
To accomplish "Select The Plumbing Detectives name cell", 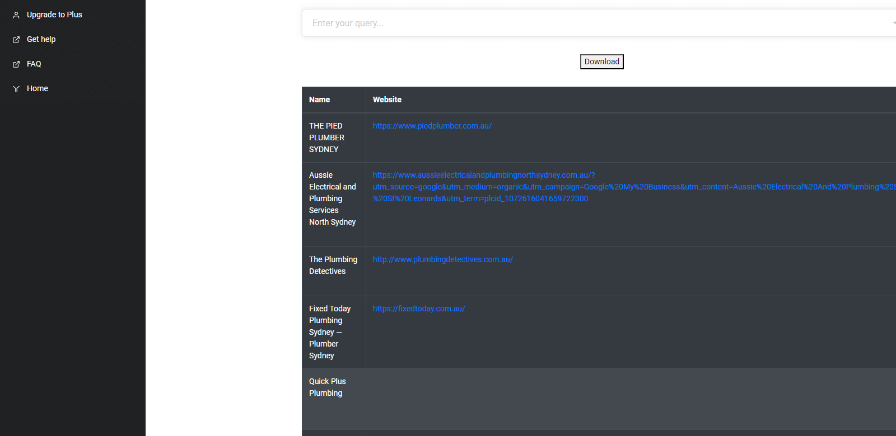I will pyautogui.click(x=333, y=265).
